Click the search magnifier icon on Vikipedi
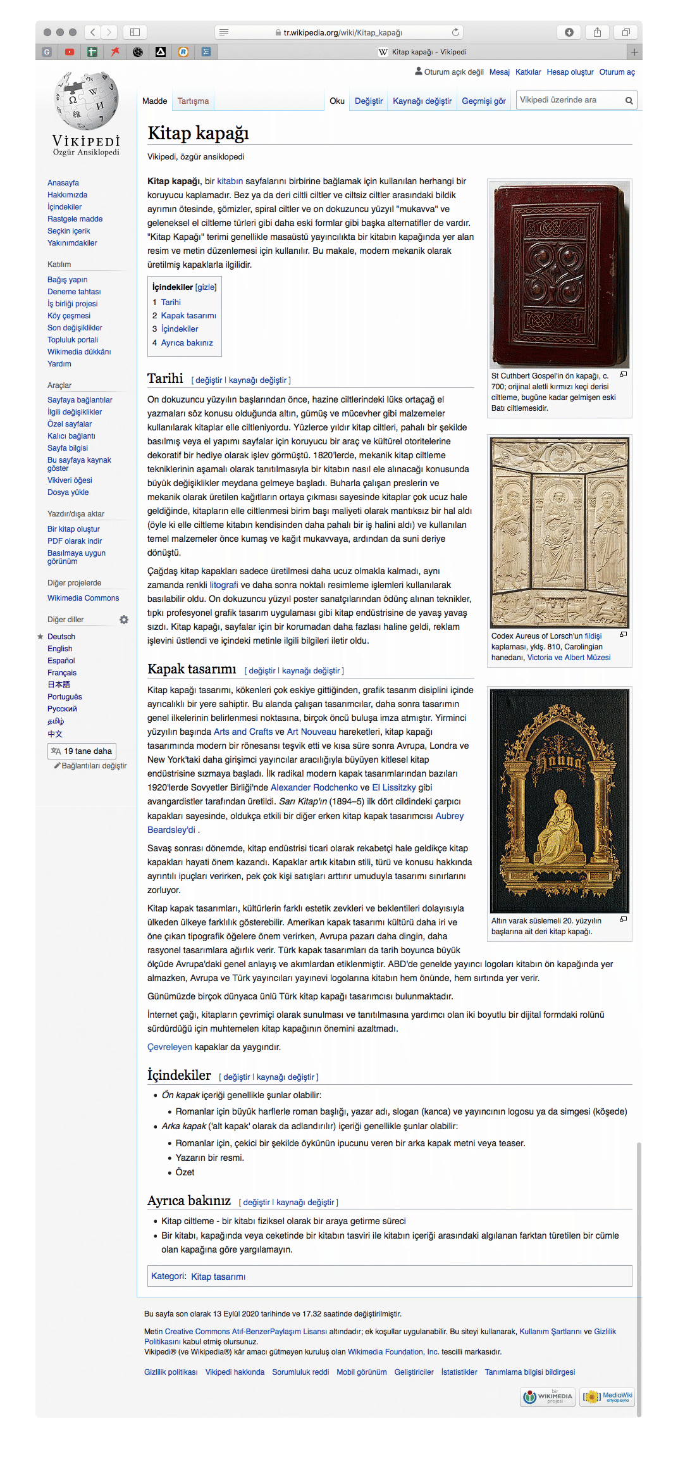Viewport: 678px width, 1476px height. click(629, 101)
